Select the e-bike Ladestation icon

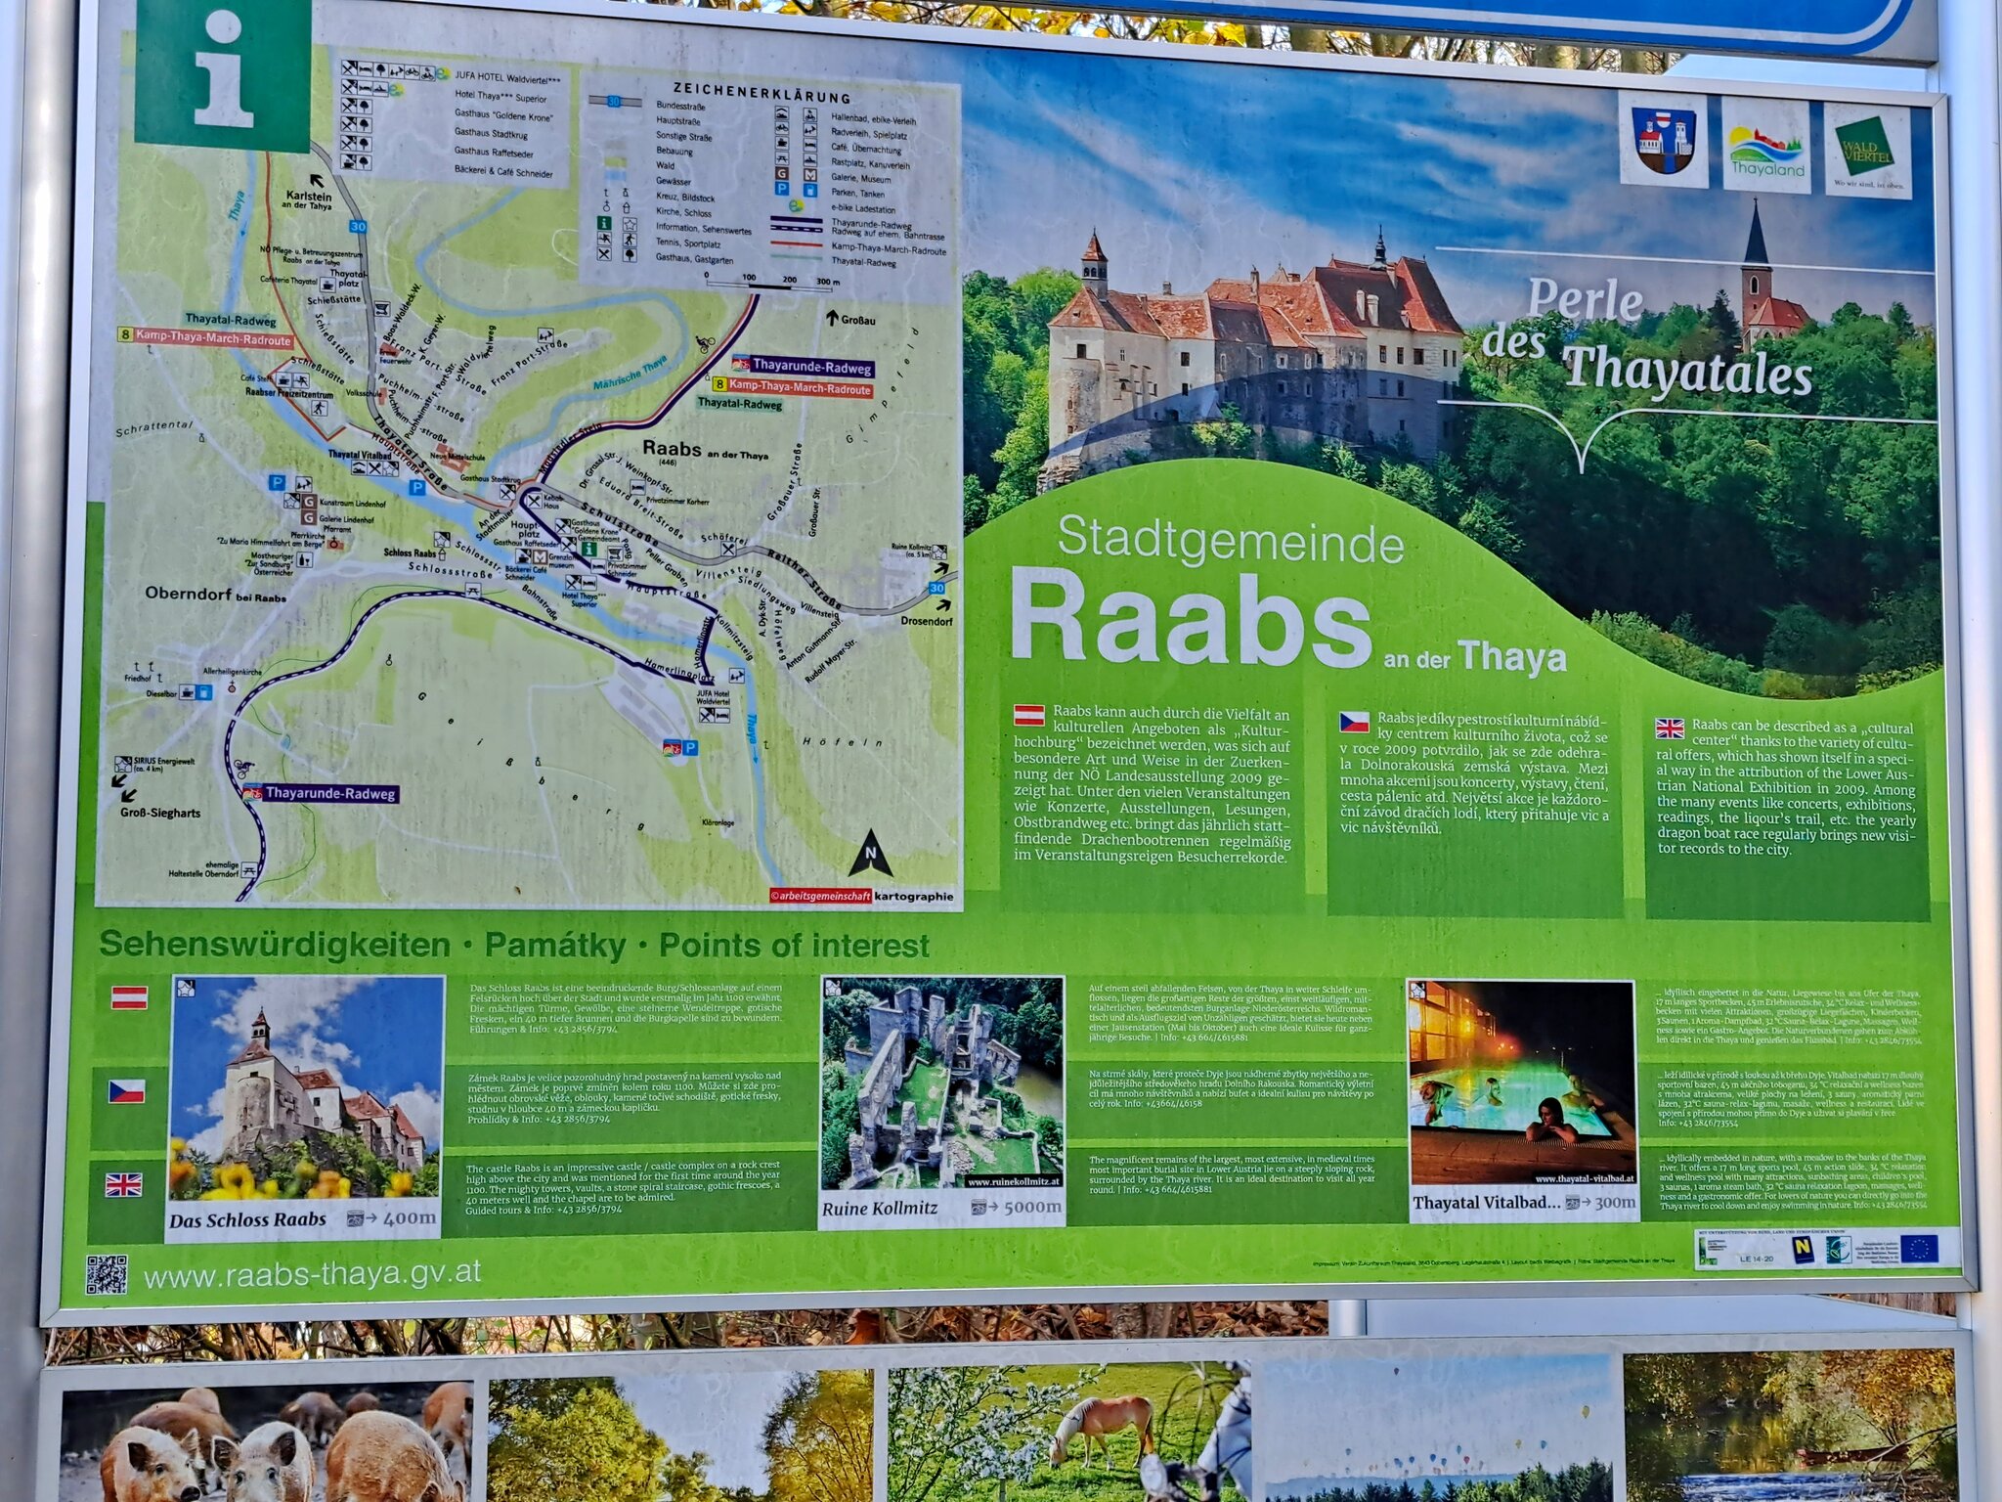pos(796,206)
